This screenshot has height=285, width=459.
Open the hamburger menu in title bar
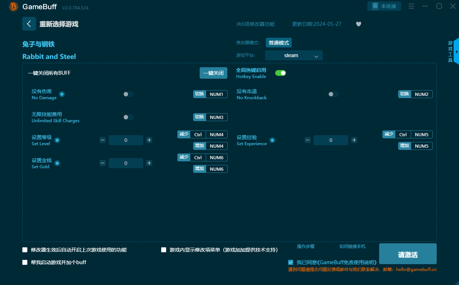[x=412, y=6]
